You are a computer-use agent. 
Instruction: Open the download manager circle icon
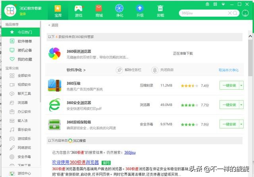tap(245, 13)
